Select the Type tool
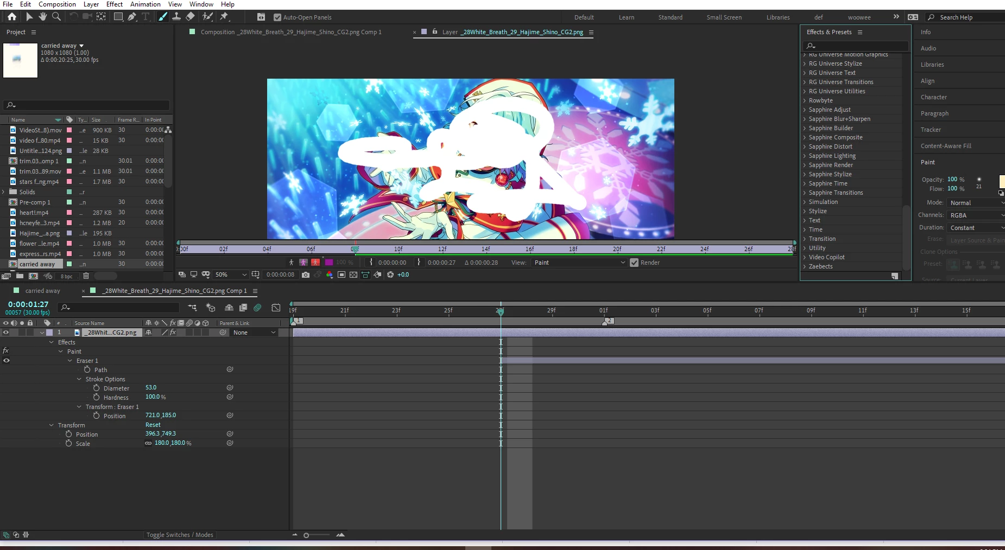The image size is (1005, 550). tap(146, 17)
